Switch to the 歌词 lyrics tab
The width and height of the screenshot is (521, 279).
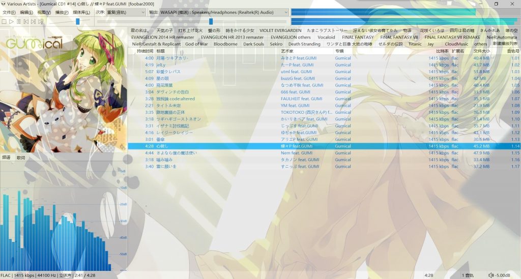(x=21, y=158)
